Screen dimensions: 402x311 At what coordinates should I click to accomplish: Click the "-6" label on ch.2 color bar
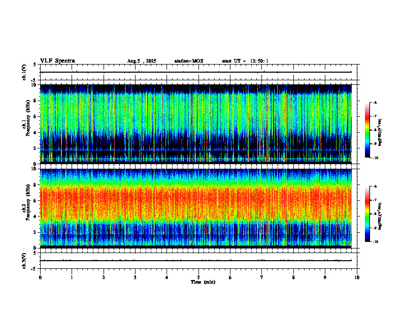[x=375, y=186]
